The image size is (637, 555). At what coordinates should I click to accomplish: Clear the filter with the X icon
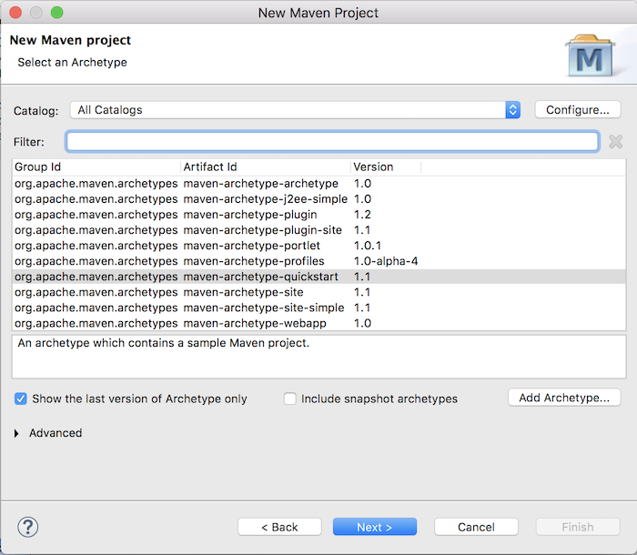(615, 141)
